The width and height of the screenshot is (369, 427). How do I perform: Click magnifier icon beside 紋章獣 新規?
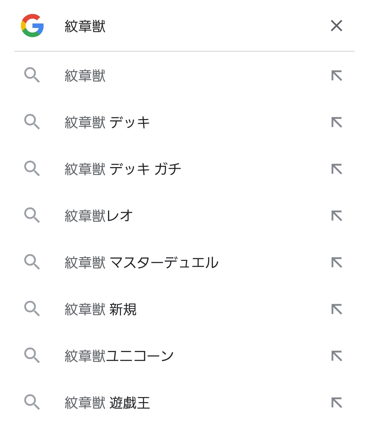click(x=32, y=309)
